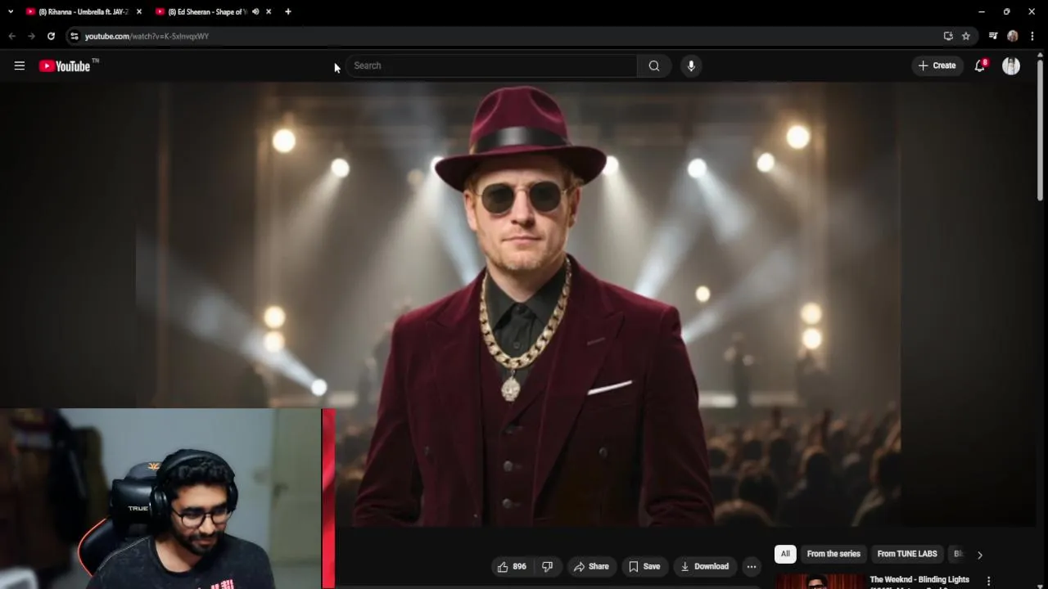Select the Ed Sheeran - Shape of You tab
Screen dimensions: 1048x589
[206, 11]
